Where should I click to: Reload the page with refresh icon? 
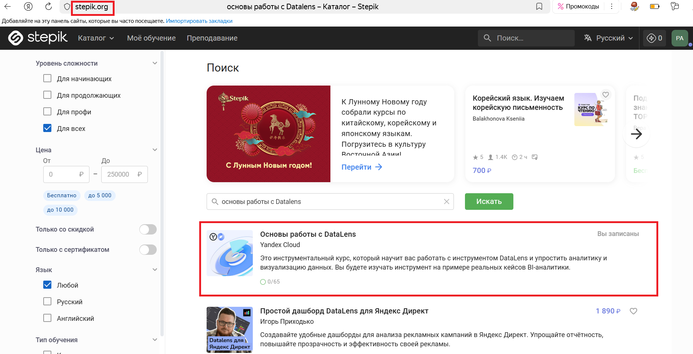pyautogui.click(x=48, y=6)
